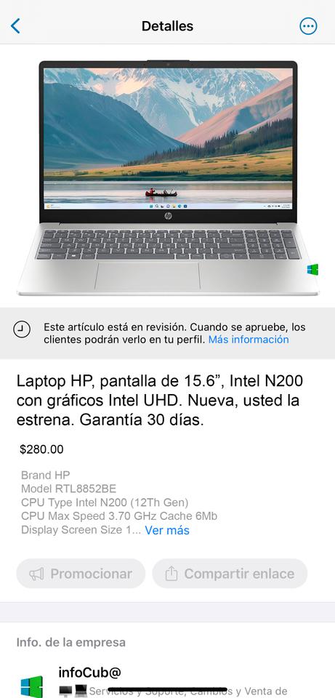Tap the share icon in Compartir enlace
This screenshot has width=335, height=698.
171,574
